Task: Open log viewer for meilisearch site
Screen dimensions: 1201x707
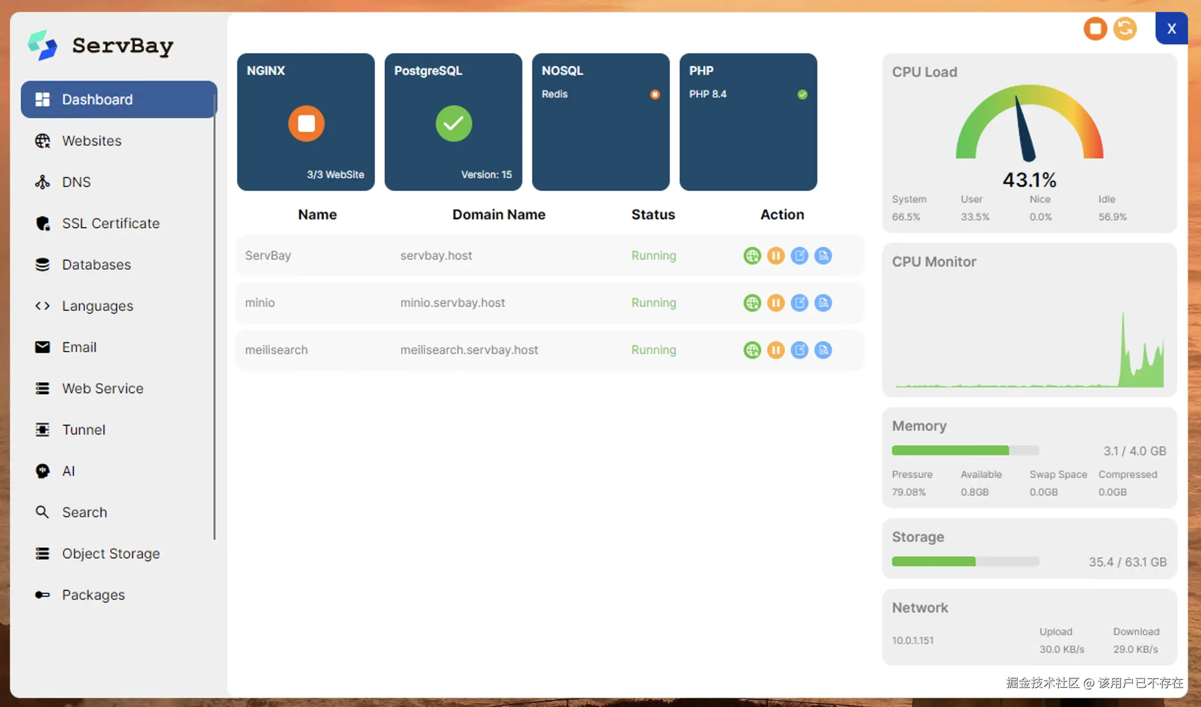Action: (x=823, y=350)
